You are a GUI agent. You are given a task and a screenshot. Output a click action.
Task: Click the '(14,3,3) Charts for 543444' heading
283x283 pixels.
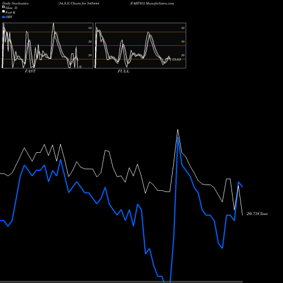click(x=79, y=3)
